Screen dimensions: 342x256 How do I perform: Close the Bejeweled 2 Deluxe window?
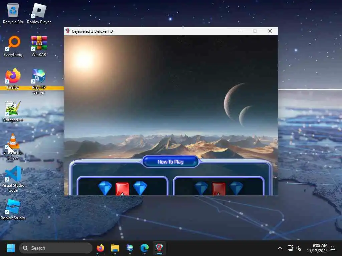(270, 31)
